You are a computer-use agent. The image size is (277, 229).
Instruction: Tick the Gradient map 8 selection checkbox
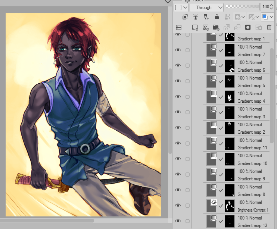[187, 190]
